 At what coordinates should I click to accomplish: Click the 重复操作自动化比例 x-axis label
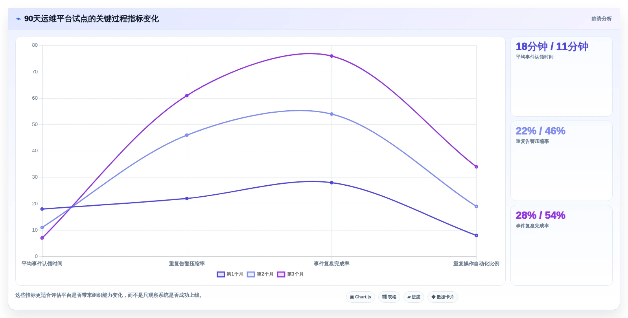[x=476, y=264]
